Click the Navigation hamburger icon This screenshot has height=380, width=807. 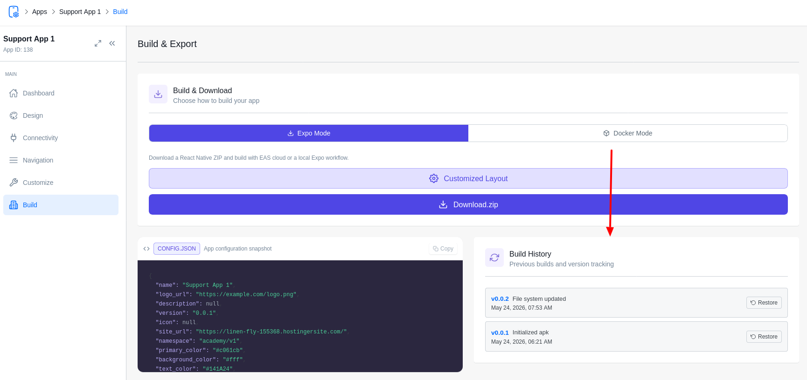[x=14, y=160]
